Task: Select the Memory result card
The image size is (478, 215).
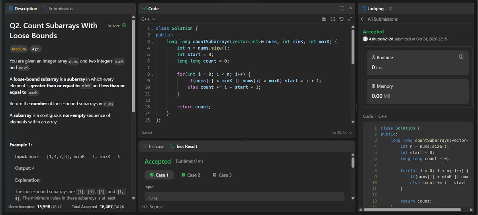Action: click(418, 91)
